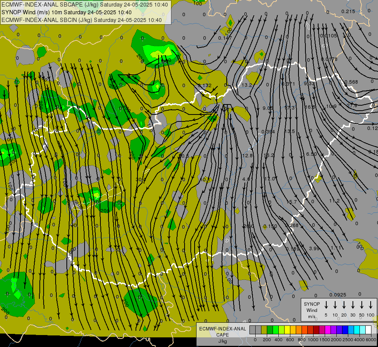
Task: Click the 16.2 value on the map
Action: (269, 155)
